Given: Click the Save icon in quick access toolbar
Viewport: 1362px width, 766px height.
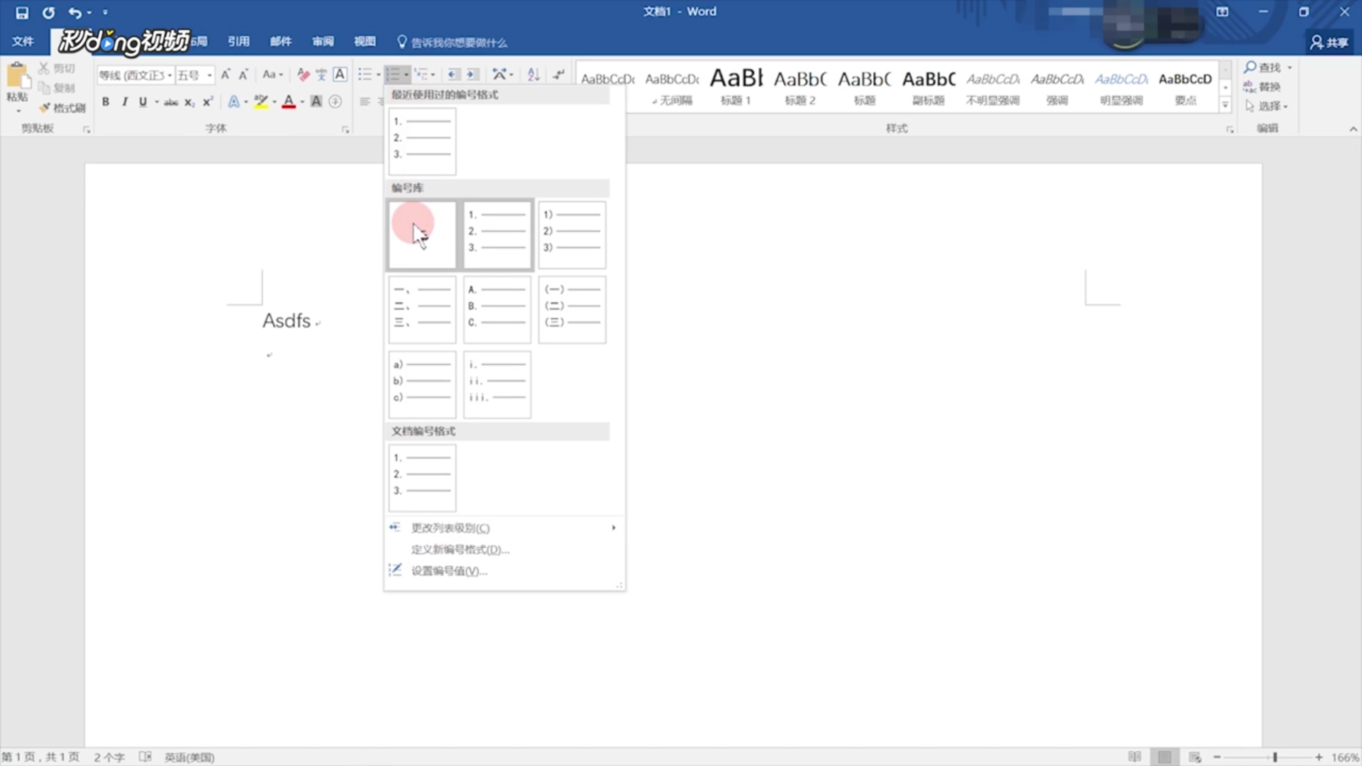Looking at the screenshot, I should 22,13.
